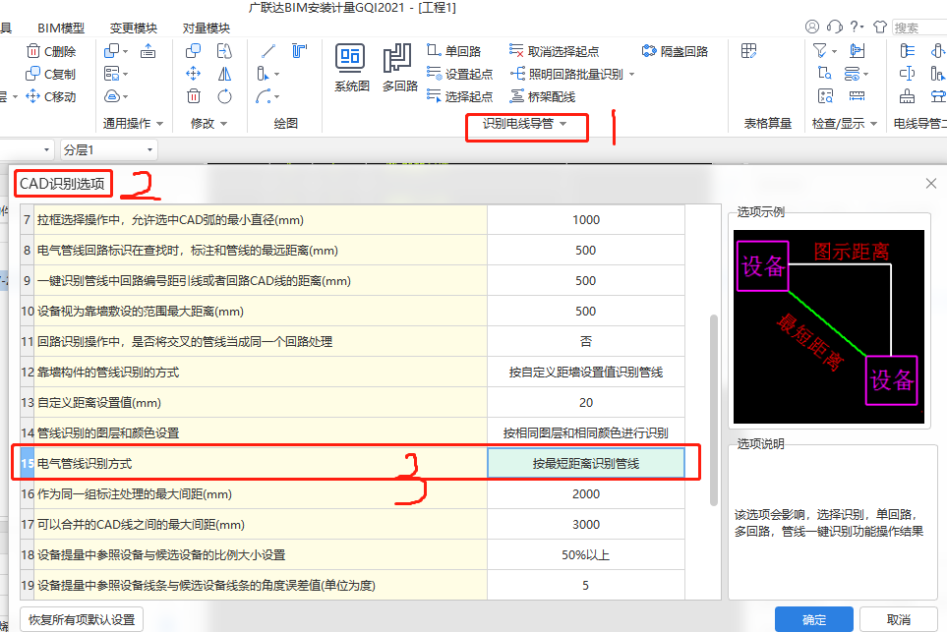
Task: Switch to the 对量模块 tab
Action: pyautogui.click(x=206, y=28)
